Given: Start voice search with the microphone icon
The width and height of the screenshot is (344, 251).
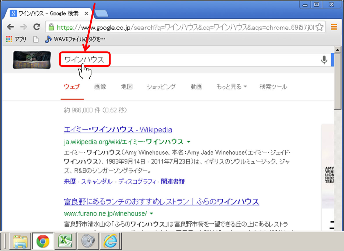Looking at the screenshot, I should pos(324,60).
